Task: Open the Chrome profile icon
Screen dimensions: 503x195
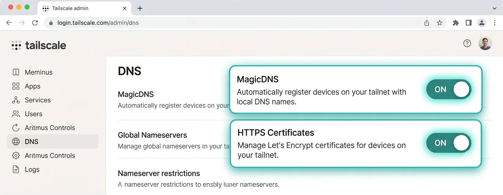Action: coord(482,23)
